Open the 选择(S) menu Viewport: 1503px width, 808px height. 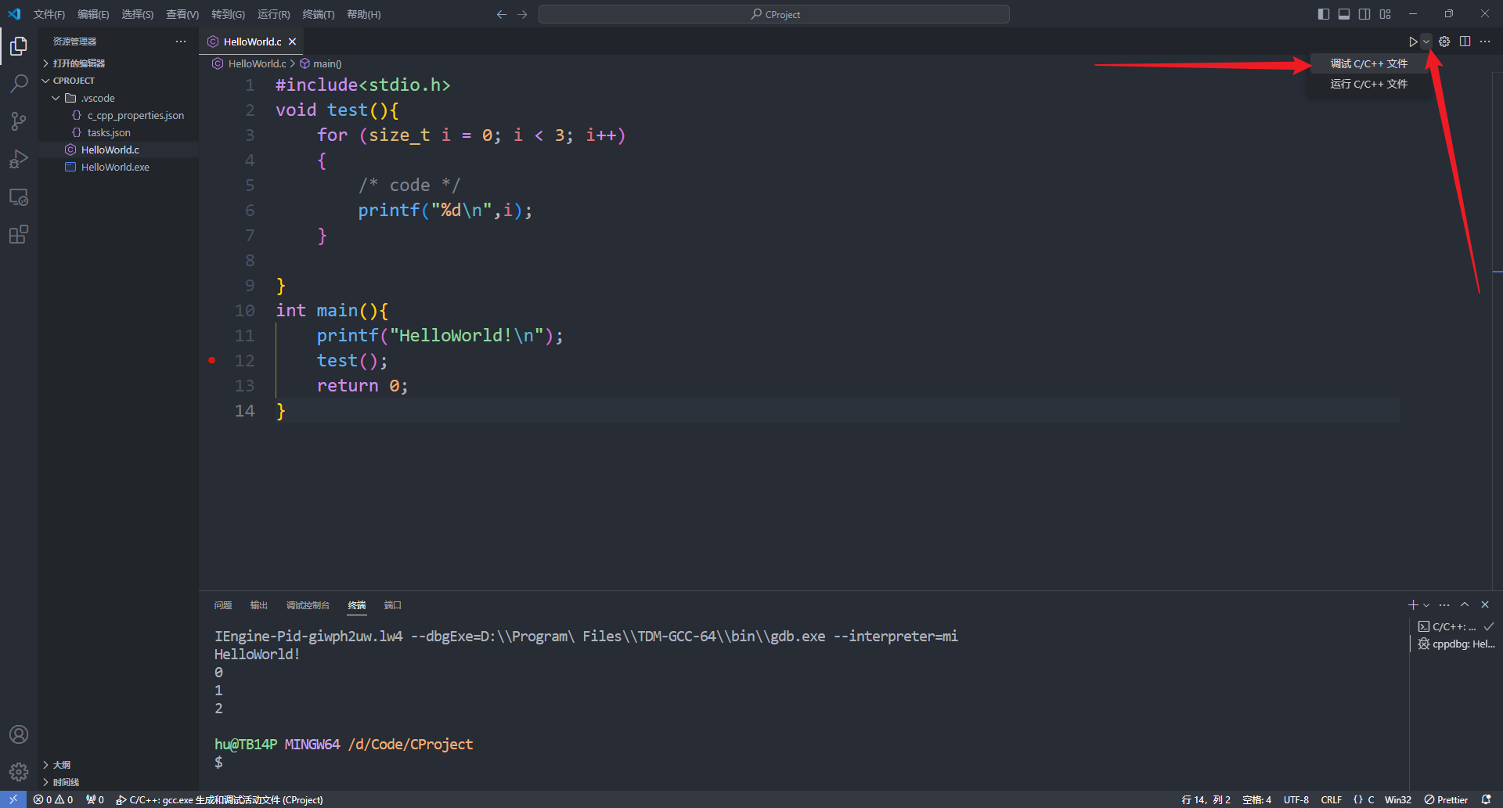(x=137, y=14)
